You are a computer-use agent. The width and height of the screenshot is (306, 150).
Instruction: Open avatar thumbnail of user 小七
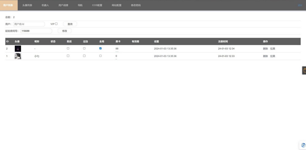point(18,56)
